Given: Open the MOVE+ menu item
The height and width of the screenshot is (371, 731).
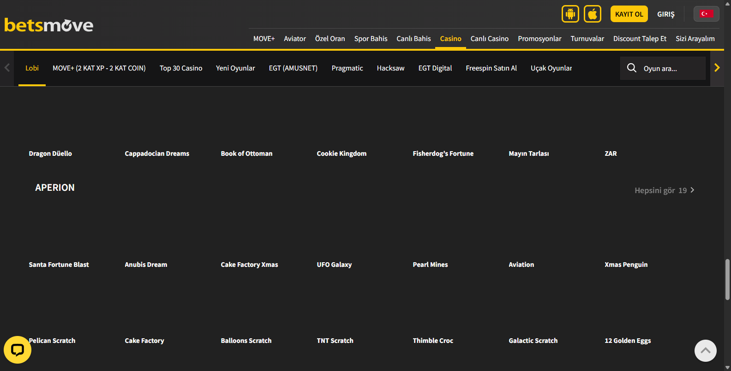Looking at the screenshot, I should [264, 39].
